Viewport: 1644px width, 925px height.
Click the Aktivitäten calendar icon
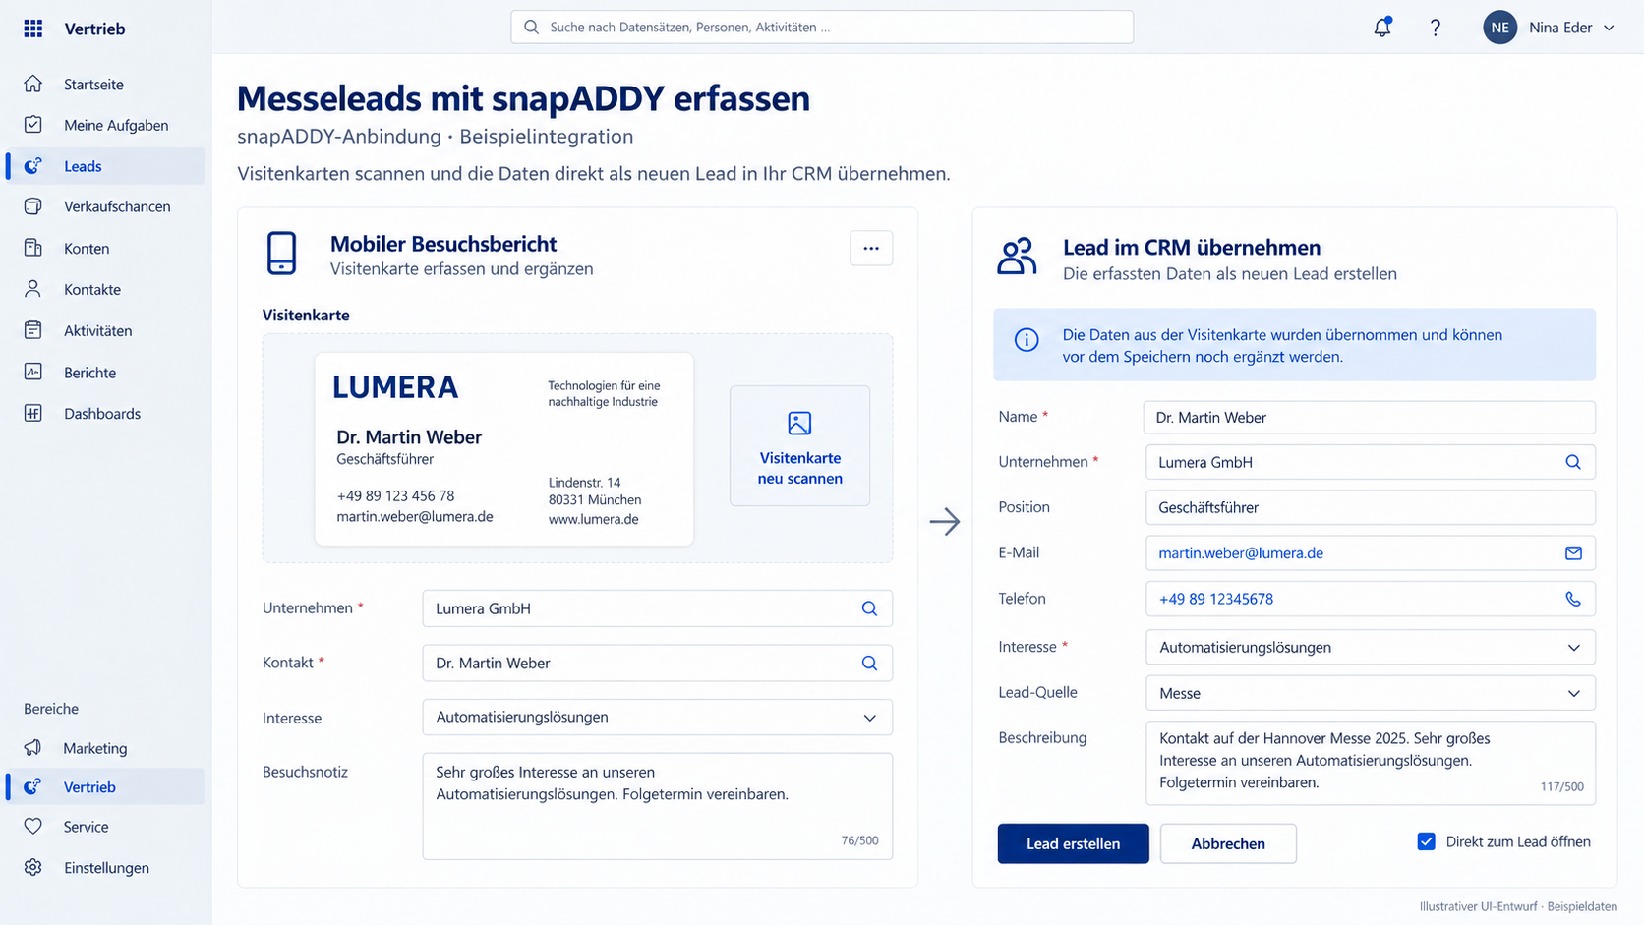[x=33, y=330]
